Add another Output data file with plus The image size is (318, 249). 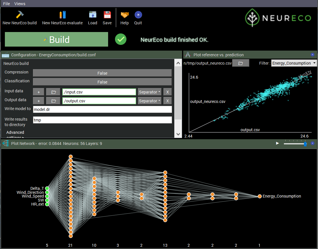pos(38,101)
